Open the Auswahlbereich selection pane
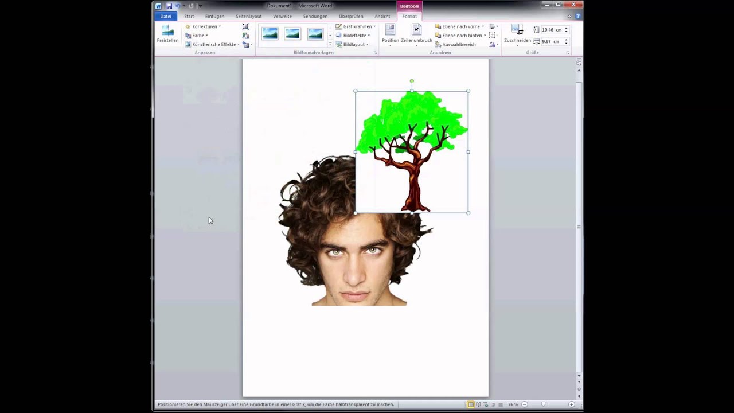The width and height of the screenshot is (734, 413). point(455,44)
